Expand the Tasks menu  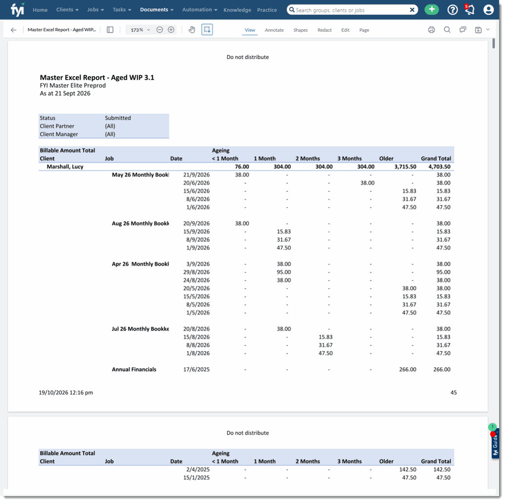(122, 10)
